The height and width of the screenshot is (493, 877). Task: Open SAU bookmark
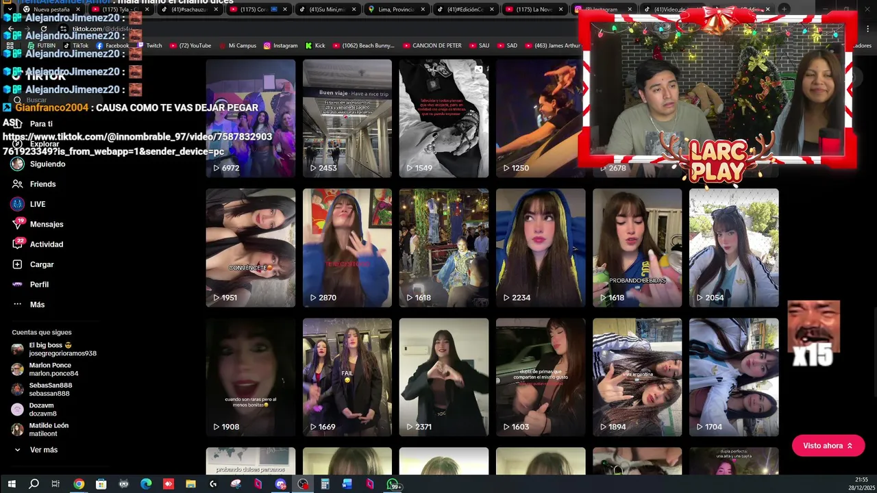pos(479,46)
